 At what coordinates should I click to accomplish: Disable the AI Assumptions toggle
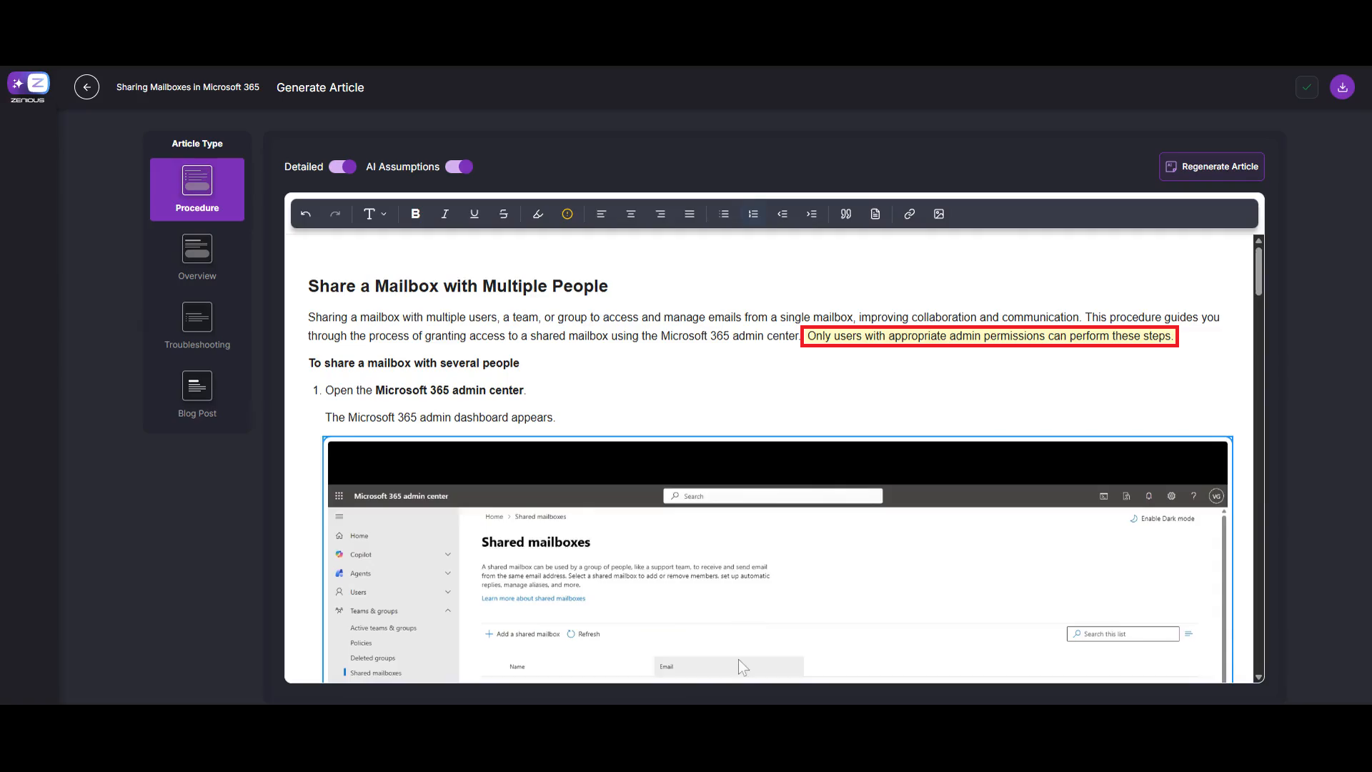pyautogui.click(x=459, y=167)
